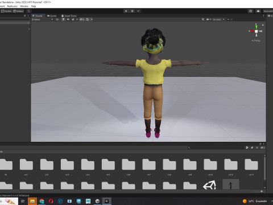Switch projection via the Persp label

point(256,40)
